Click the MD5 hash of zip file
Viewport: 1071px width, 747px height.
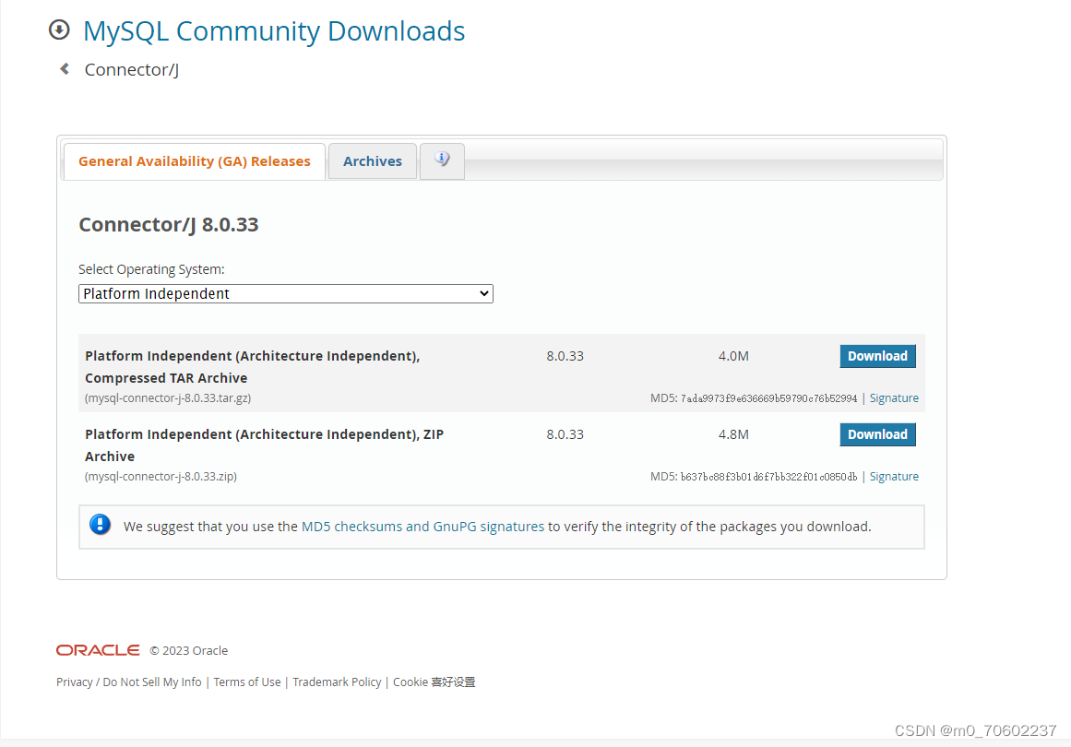pyautogui.click(x=768, y=477)
